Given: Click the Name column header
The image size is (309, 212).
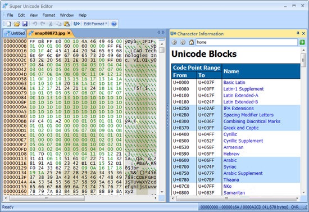Looking at the screenshot, I should [261, 71].
